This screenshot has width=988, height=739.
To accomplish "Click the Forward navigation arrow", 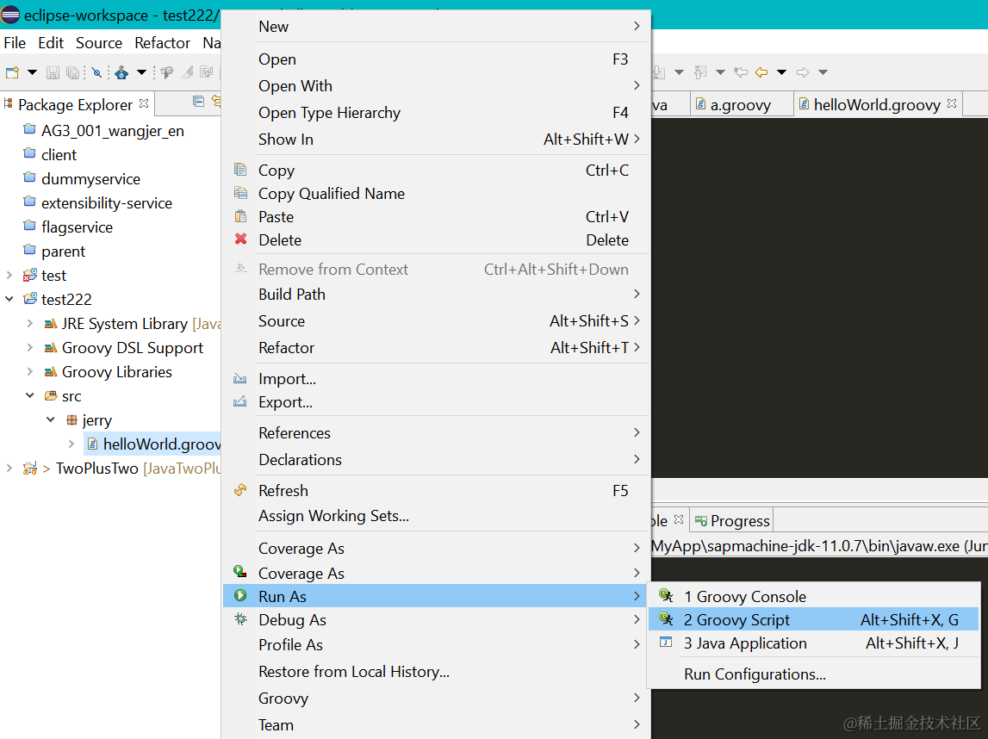I will (803, 72).
